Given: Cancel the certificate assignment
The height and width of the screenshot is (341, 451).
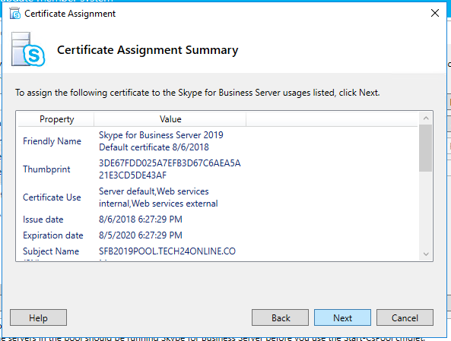Looking at the screenshot, I should tap(405, 317).
